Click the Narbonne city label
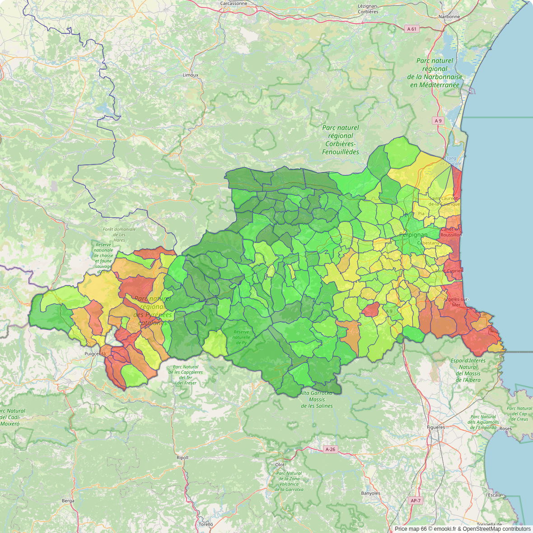The width and height of the screenshot is (533, 533). [x=449, y=17]
